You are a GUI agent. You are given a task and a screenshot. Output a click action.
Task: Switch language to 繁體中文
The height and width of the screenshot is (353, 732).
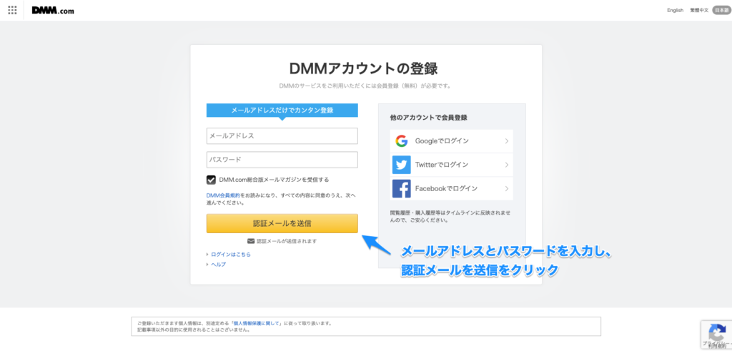click(x=699, y=10)
